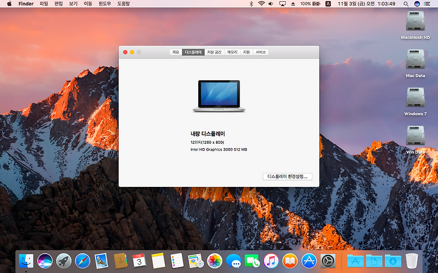Image resolution: width=438 pixels, height=273 pixels.
Task: Minimize window with the yellow button
Action: (x=132, y=52)
